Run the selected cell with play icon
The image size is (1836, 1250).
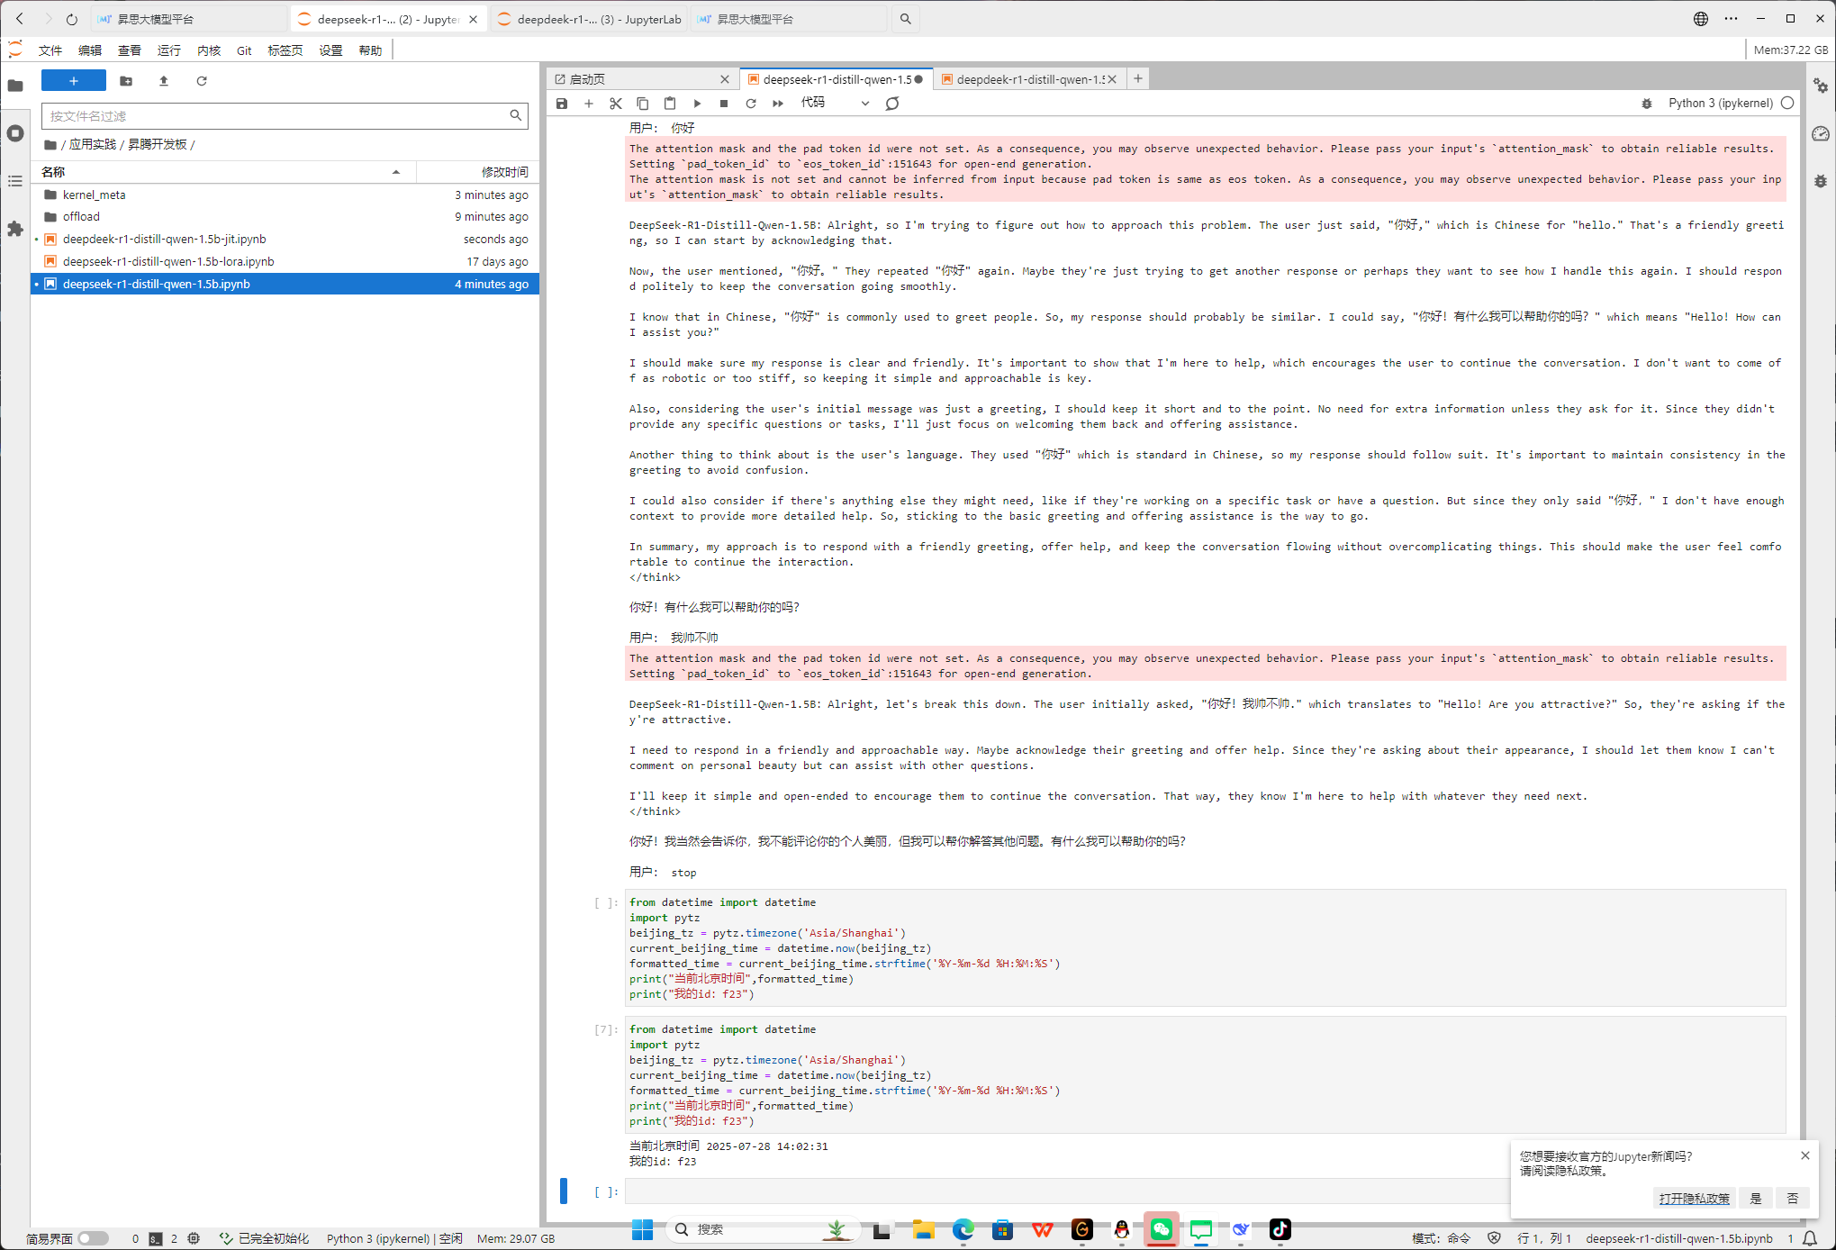click(697, 104)
